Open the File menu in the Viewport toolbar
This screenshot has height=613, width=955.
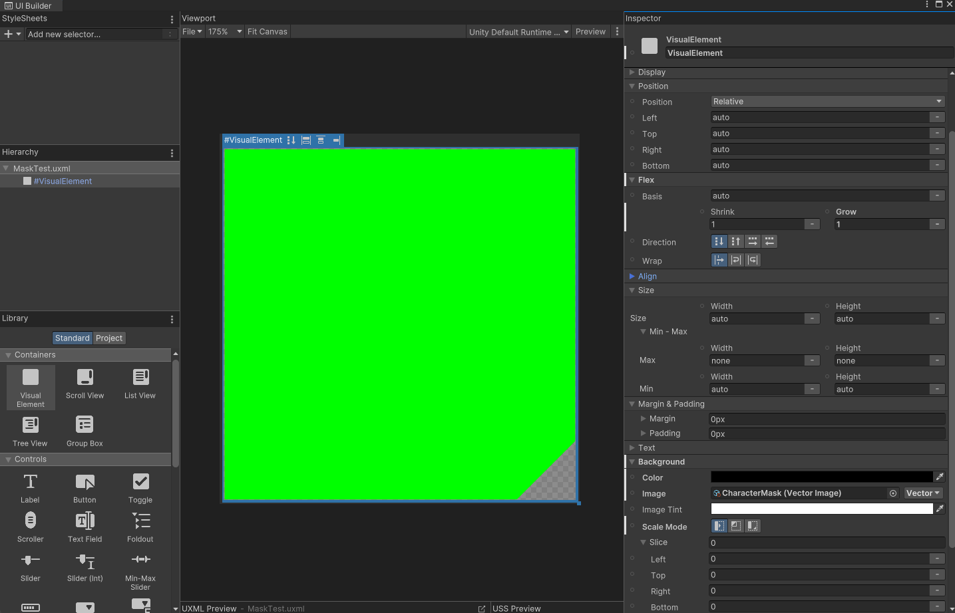point(192,32)
